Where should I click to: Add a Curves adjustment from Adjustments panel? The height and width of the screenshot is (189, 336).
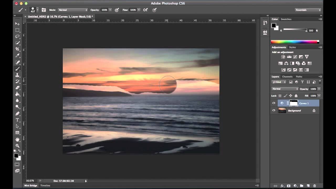click(x=295, y=57)
